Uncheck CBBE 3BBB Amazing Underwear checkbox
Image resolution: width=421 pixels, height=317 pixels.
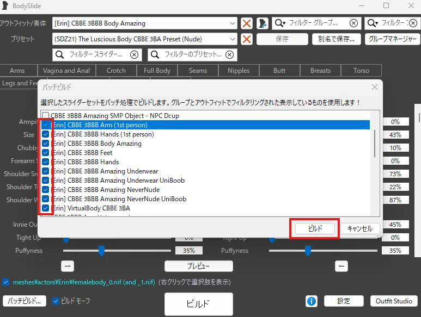tap(46, 171)
